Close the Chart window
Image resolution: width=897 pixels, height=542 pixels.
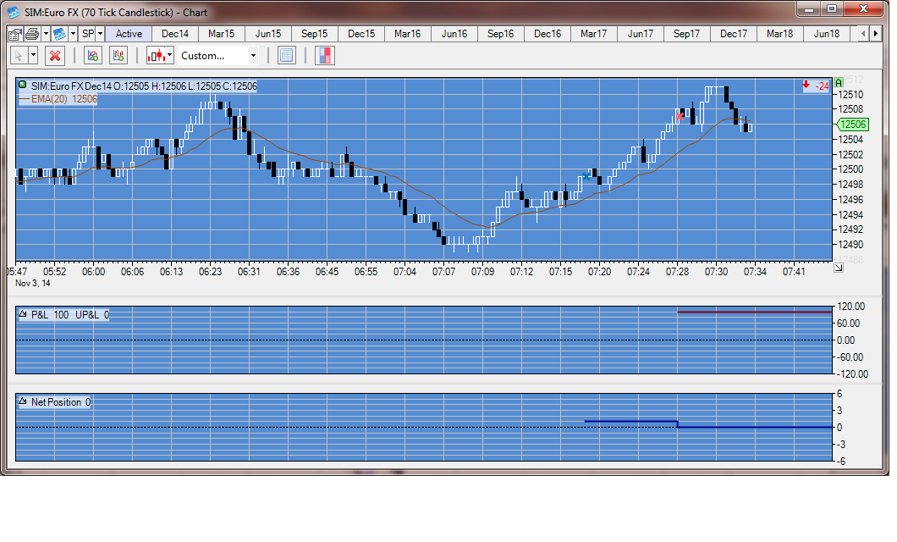pos(864,8)
